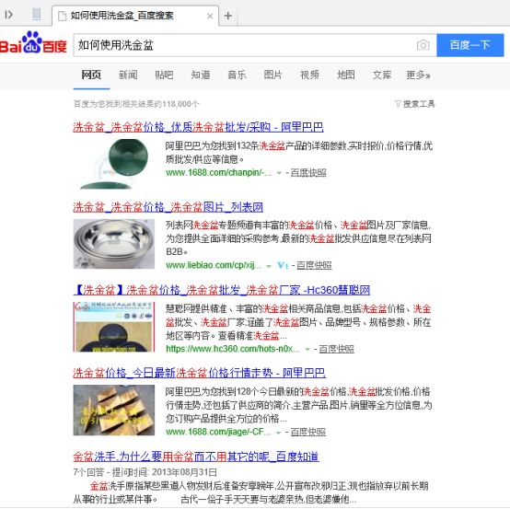This screenshot has height=509, width=510.
Task: Expand the dropdown arrow beside www.1688.com/jiage
Action: coord(278,433)
